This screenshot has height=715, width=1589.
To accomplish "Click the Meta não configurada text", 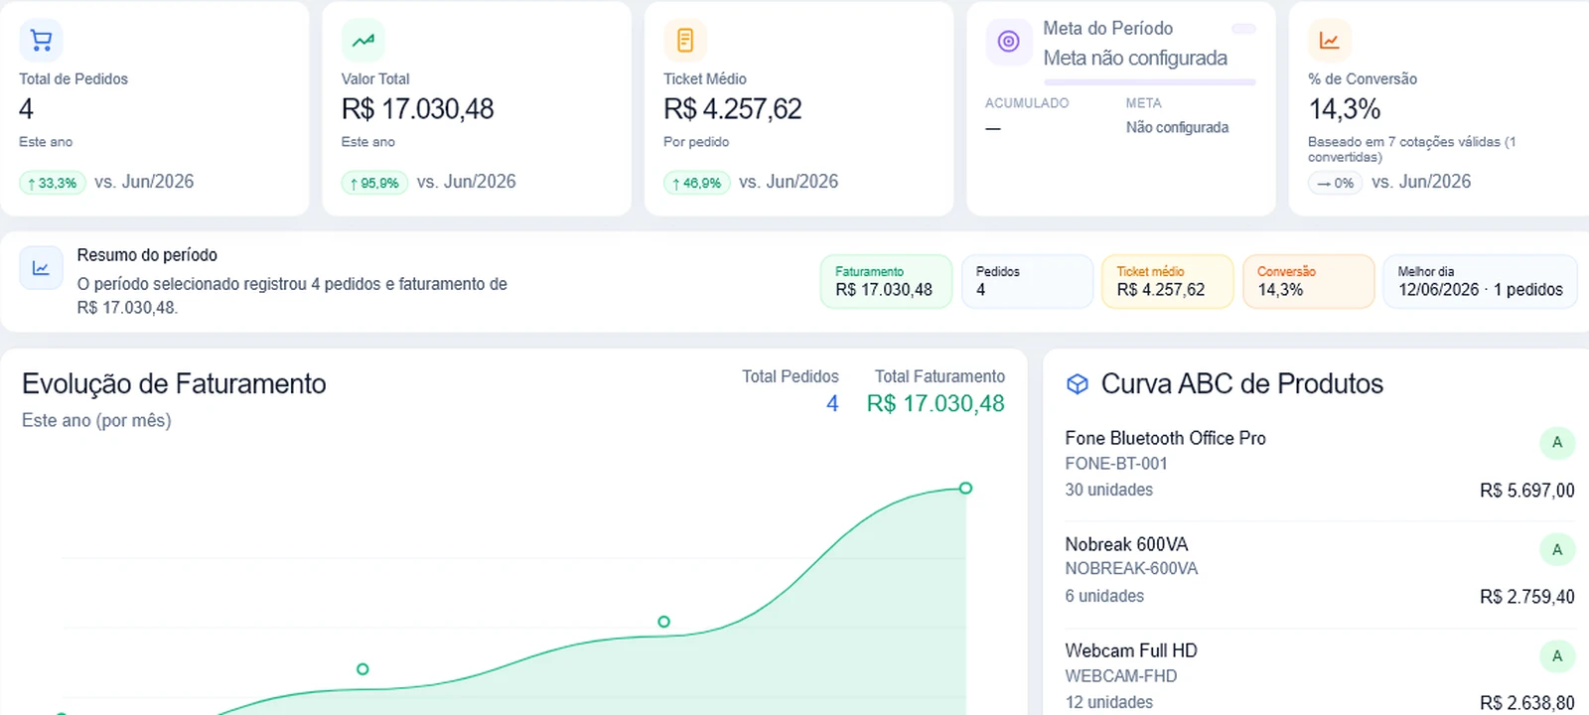I will click(x=1135, y=58).
